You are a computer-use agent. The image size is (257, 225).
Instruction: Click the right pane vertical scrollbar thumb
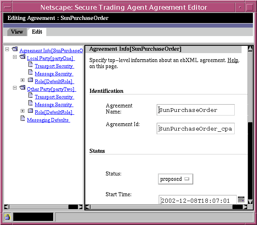[x=250, y=87]
